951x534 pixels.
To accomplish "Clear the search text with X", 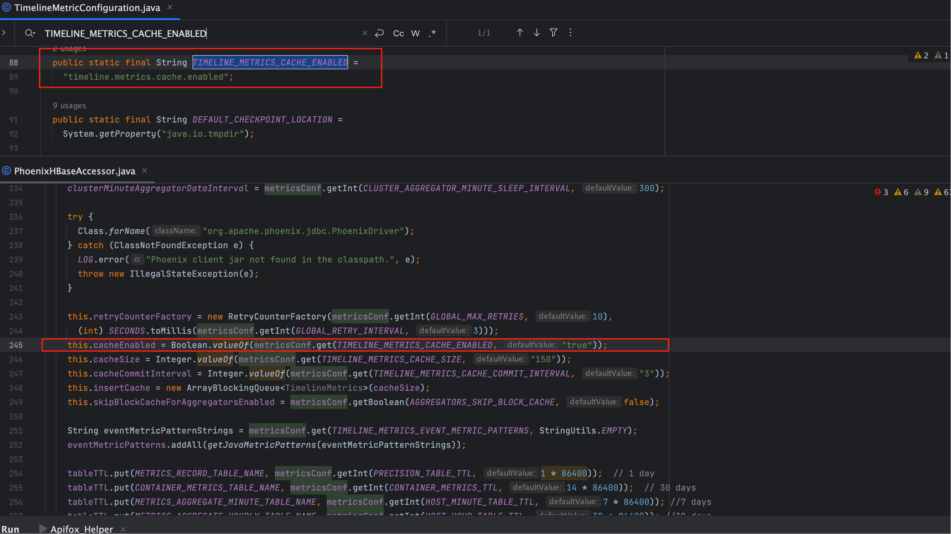I will coord(365,33).
